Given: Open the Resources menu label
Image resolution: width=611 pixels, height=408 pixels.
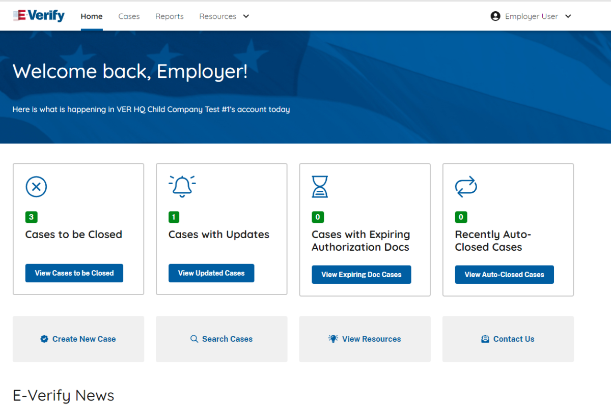Looking at the screenshot, I should tap(218, 16).
